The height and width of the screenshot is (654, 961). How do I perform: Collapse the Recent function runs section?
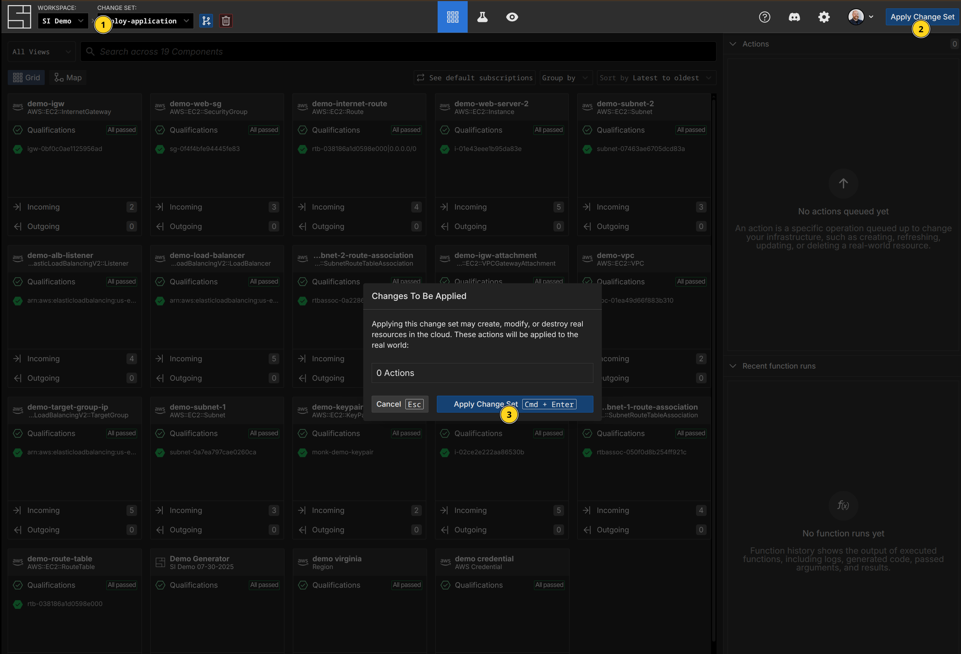pyautogui.click(x=733, y=366)
